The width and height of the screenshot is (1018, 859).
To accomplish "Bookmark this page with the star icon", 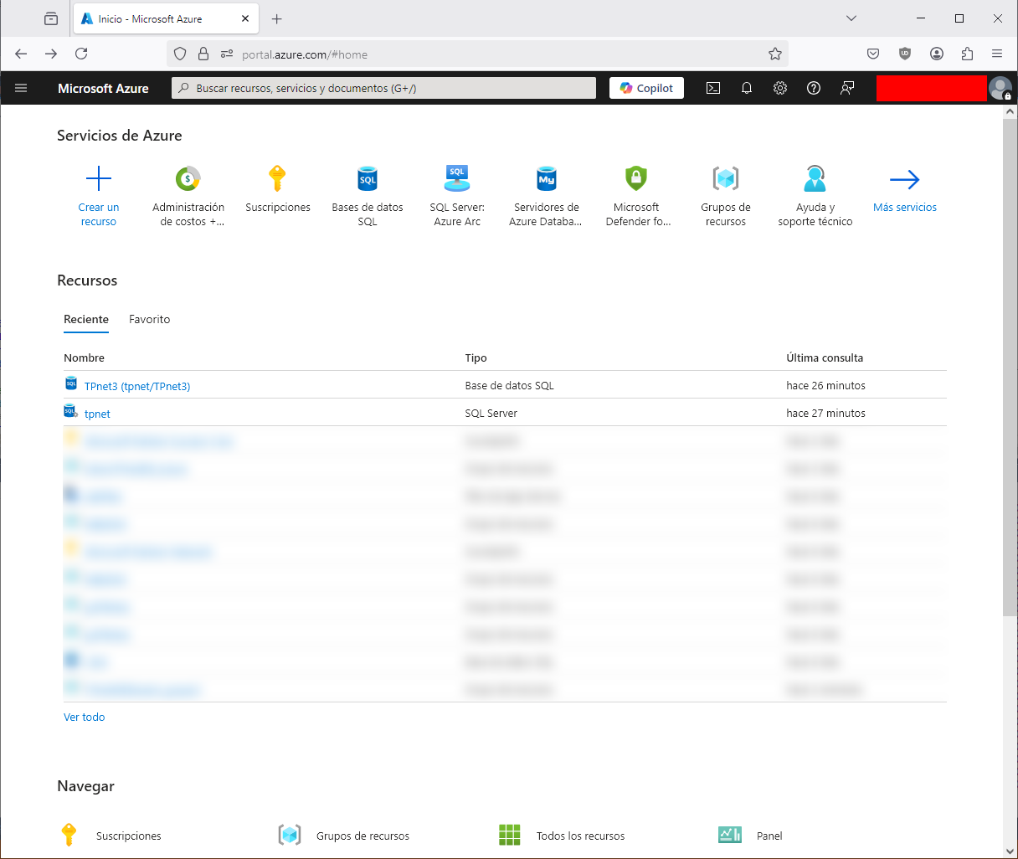I will [x=775, y=54].
